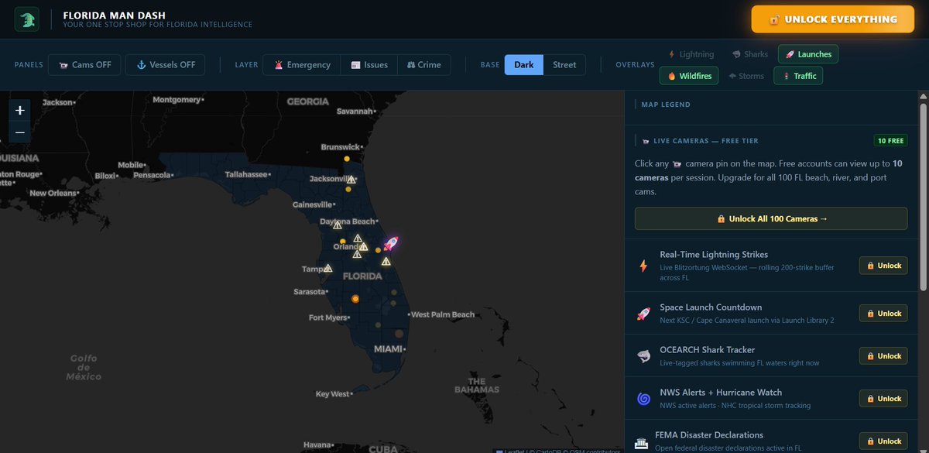
Task: Click Unlock All 100 Cameras button
Action: point(771,218)
